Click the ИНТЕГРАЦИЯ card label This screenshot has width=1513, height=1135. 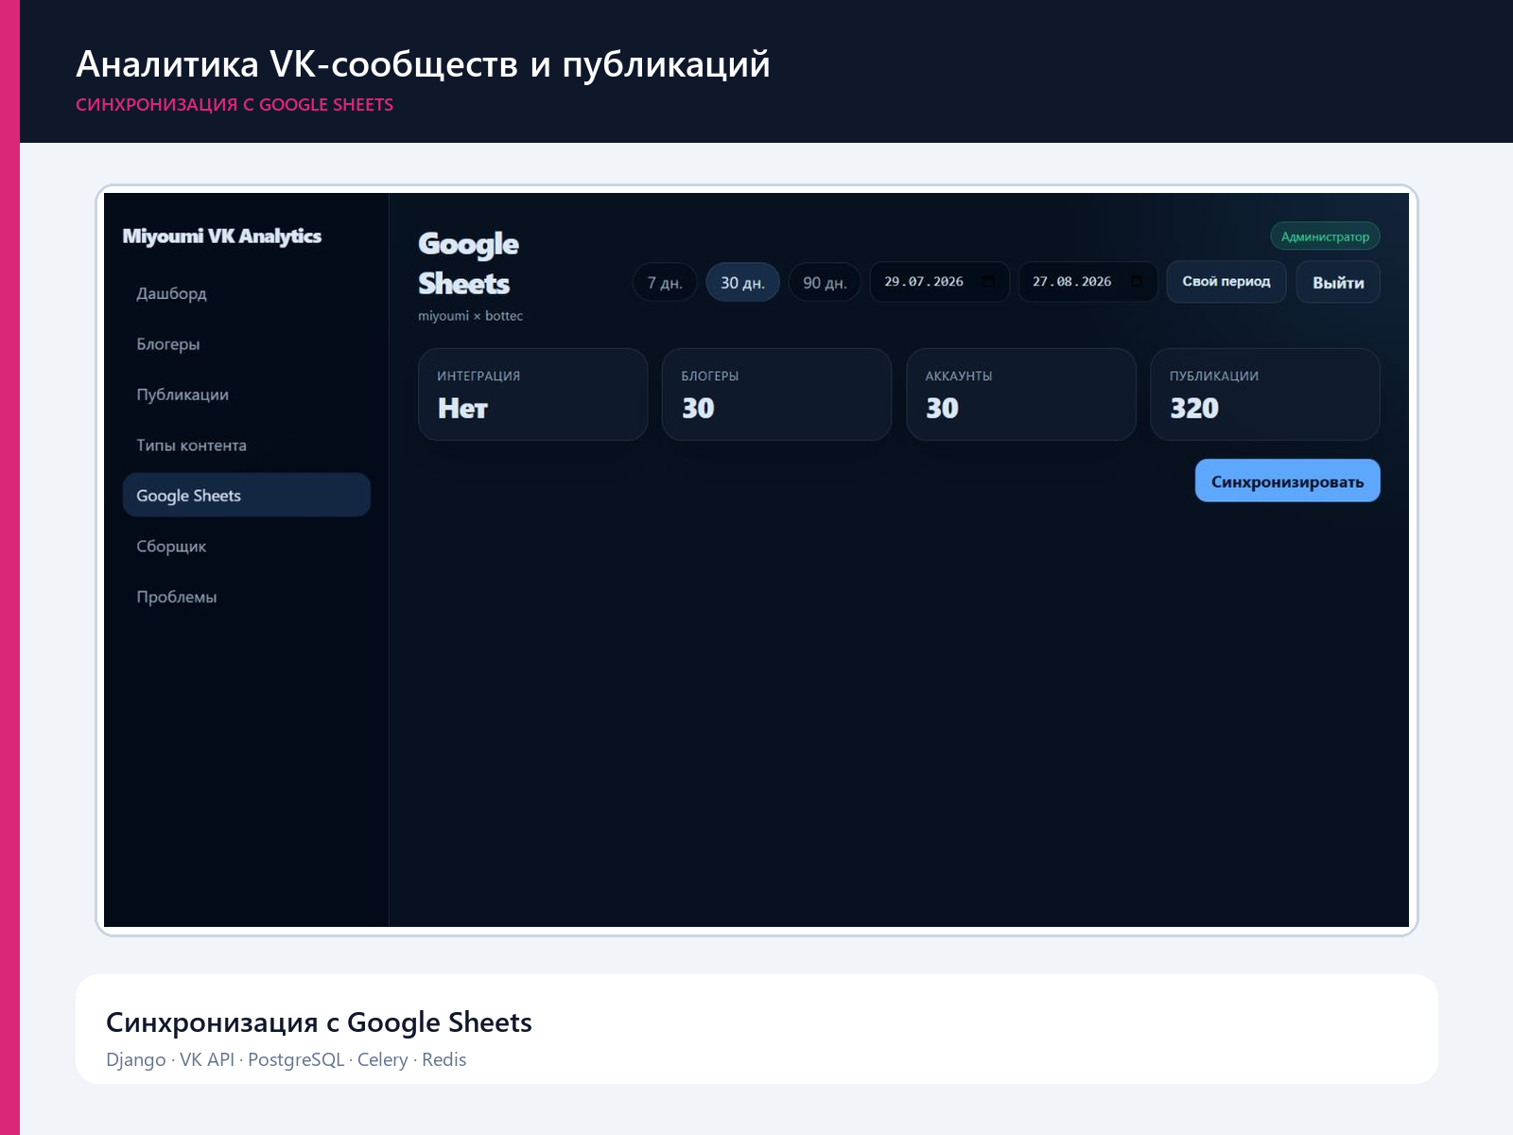click(478, 376)
